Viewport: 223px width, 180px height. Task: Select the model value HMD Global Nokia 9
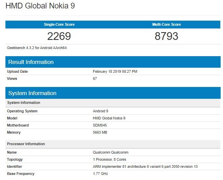point(109,118)
